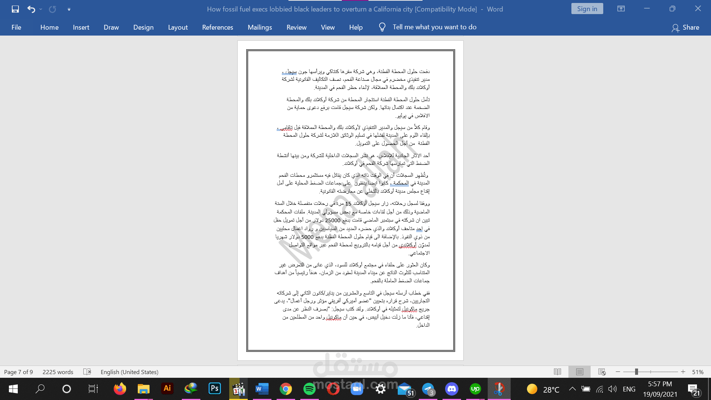Image resolution: width=711 pixels, height=400 pixels.
Task: Click the spelling proofing status icon
Action: 87,372
